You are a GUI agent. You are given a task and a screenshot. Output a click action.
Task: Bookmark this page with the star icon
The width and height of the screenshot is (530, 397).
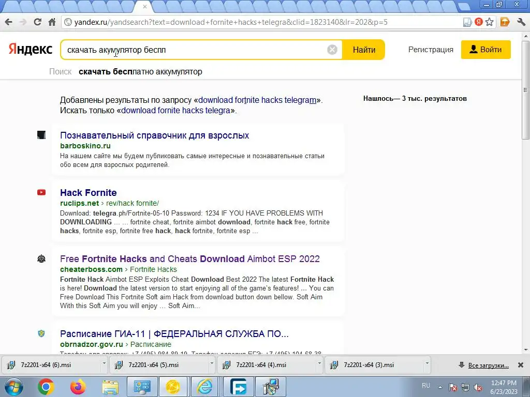pyautogui.click(x=489, y=22)
